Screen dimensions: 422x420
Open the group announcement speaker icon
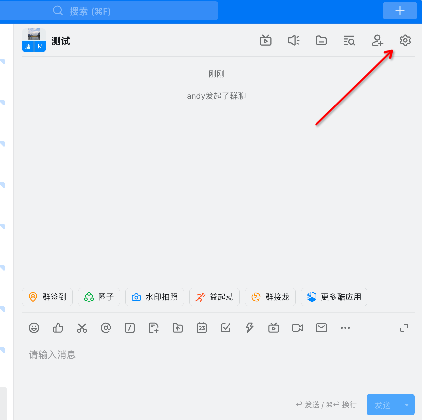293,40
